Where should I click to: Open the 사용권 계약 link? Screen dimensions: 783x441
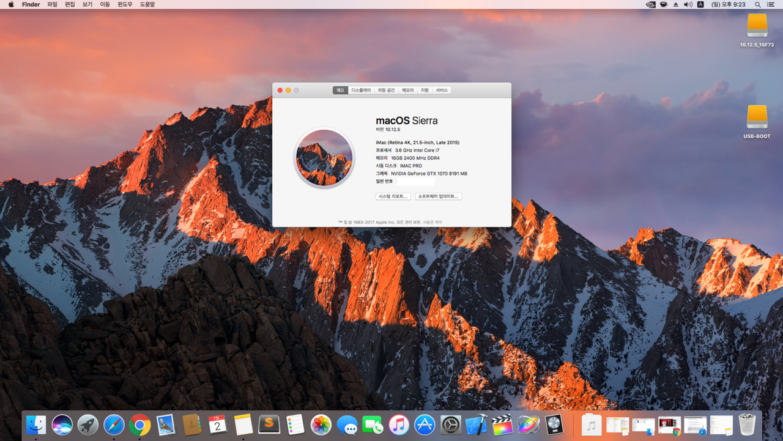tap(432, 222)
